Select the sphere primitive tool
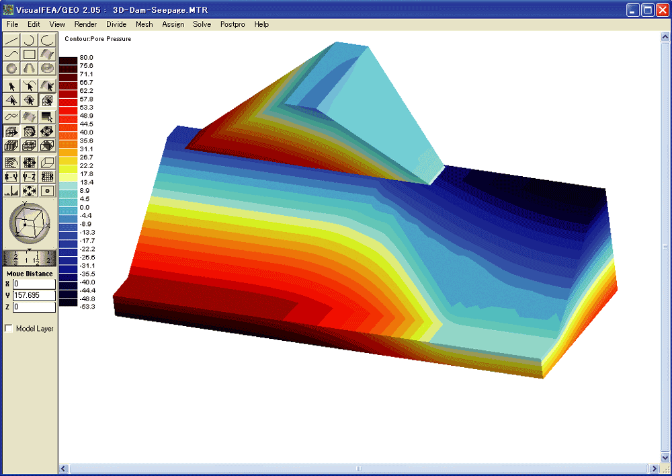 point(11,68)
